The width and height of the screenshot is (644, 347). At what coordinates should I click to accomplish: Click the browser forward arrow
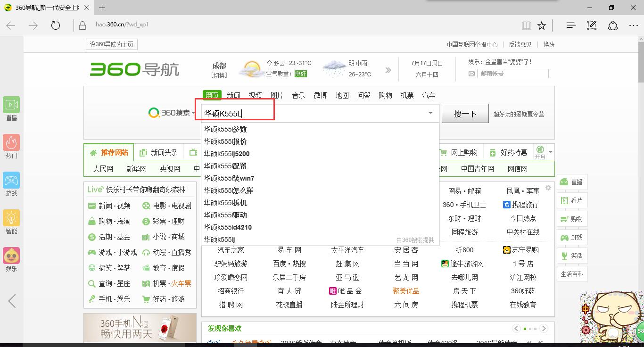click(33, 25)
